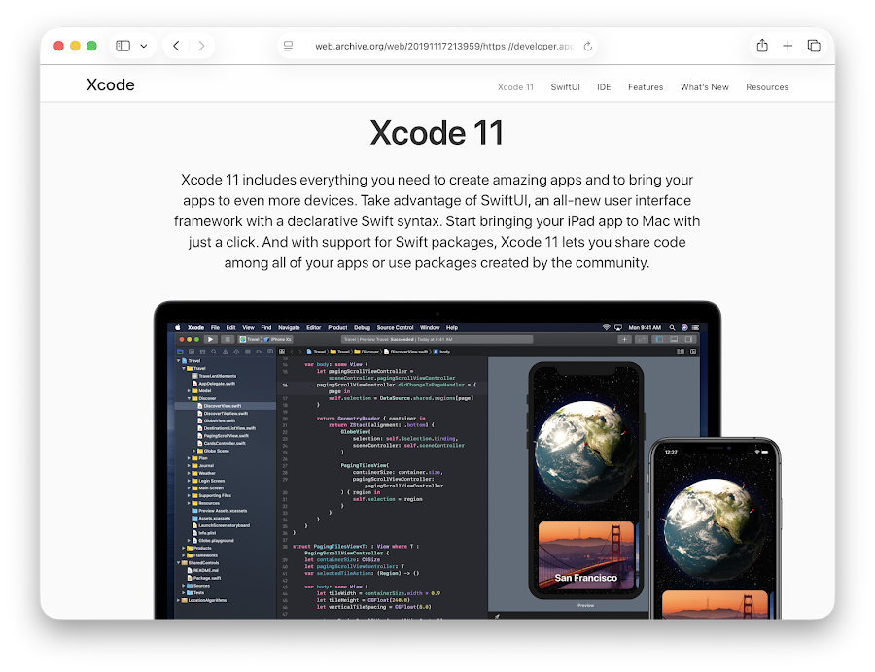
Task: Add a new tab with the plus icon
Action: coord(787,46)
